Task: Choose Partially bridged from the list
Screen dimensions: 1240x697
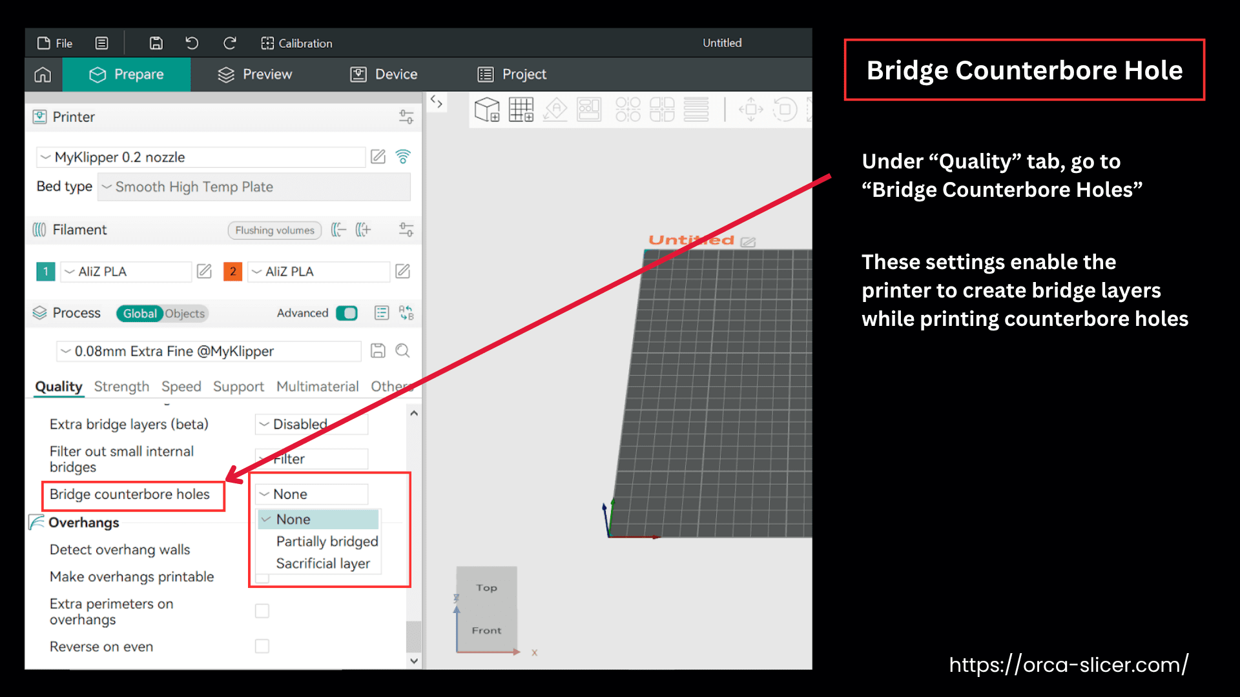Action: click(x=327, y=541)
